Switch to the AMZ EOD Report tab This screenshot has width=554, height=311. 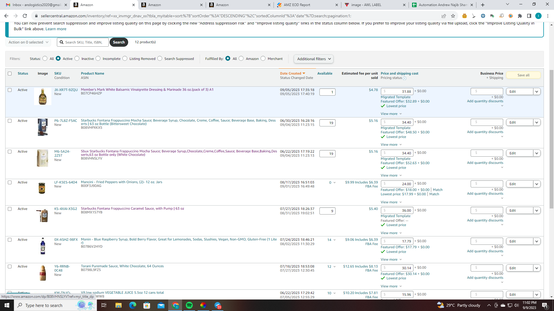pos(308,5)
